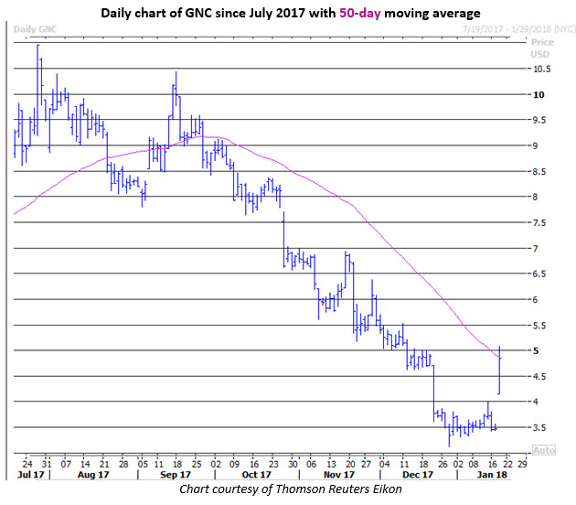This screenshot has height=505, width=576.
Task: Click the date tick 13 in November
Action: click(331, 464)
